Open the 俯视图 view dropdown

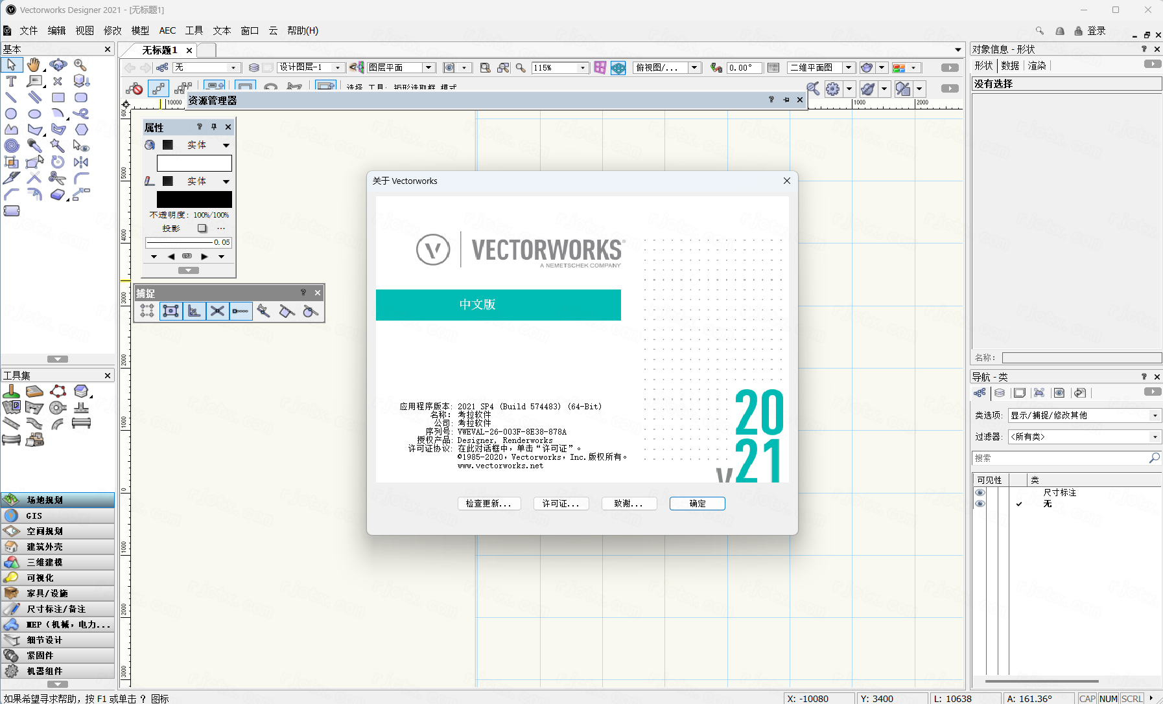click(694, 67)
